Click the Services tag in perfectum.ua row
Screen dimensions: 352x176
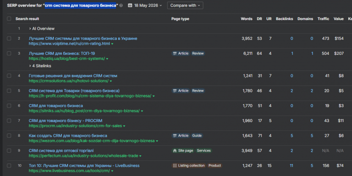[x=203, y=151]
